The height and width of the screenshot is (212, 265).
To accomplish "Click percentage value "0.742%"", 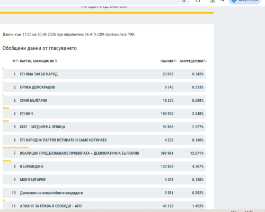I will coord(198,74).
